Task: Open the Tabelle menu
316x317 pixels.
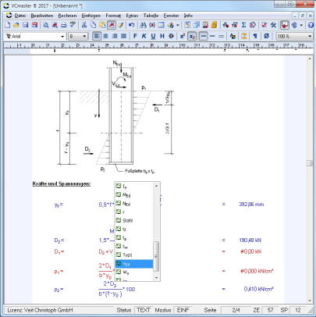Action: click(x=151, y=16)
